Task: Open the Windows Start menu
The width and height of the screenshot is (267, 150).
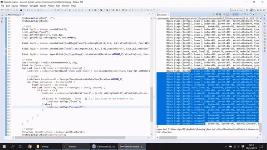Action: point(4,146)
